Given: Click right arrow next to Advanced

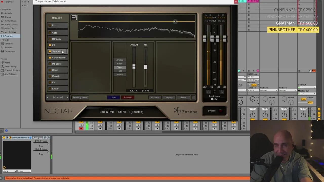Looking at the screenshot, I should 67,97.
